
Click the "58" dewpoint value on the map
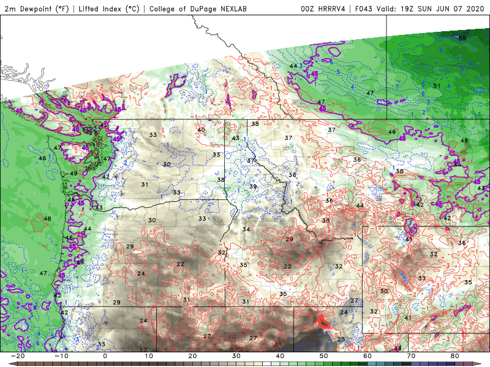pos(462,38)
